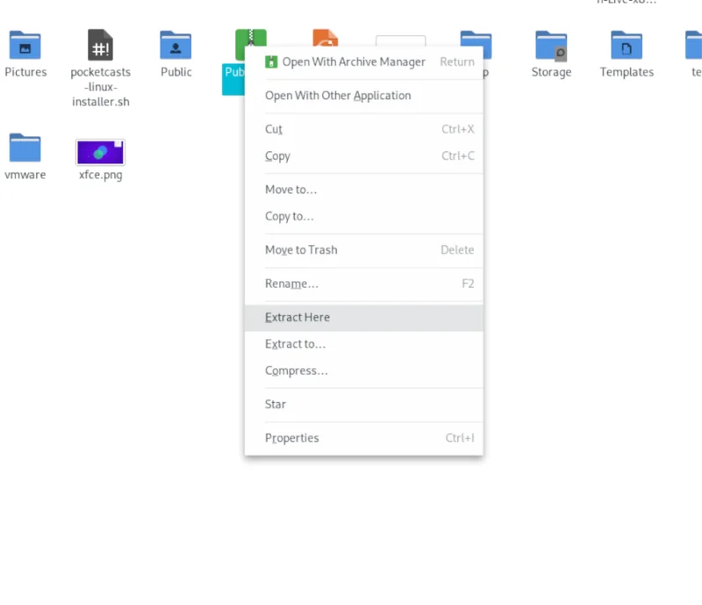Click the pocketcasts-linux-installer.sh file name
The width and height of the screenshot is (702, 605).
[100, 87]
